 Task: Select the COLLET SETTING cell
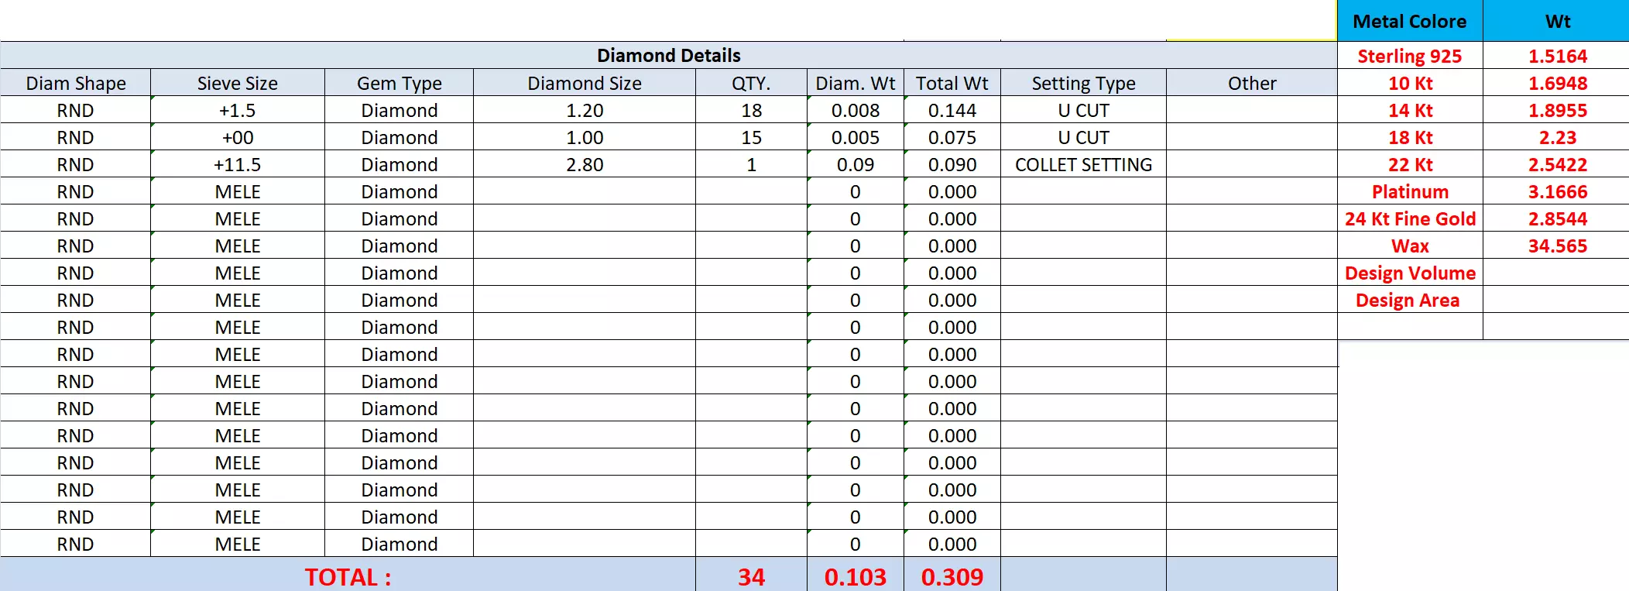pyautogui.click(x=1083, y=165)
